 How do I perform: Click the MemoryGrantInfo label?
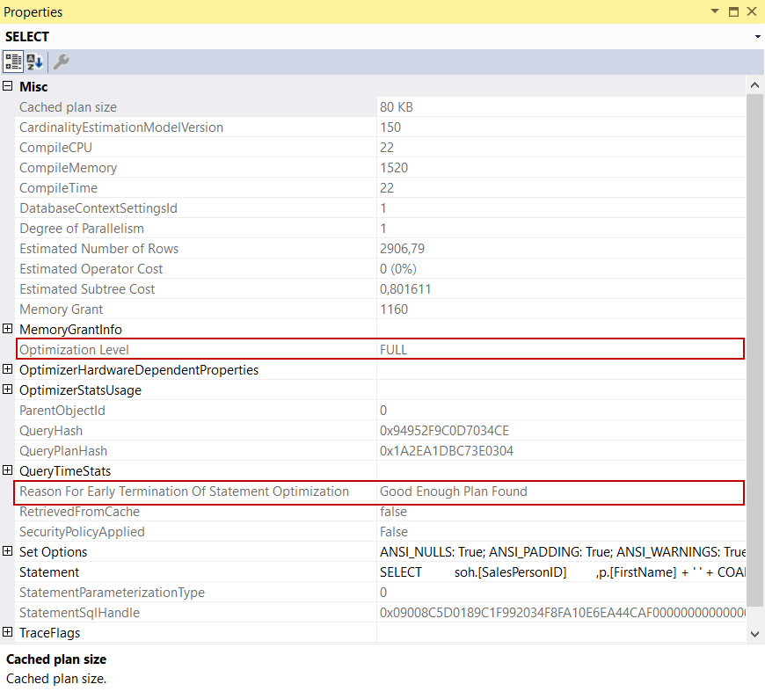[x=70, y=330]
